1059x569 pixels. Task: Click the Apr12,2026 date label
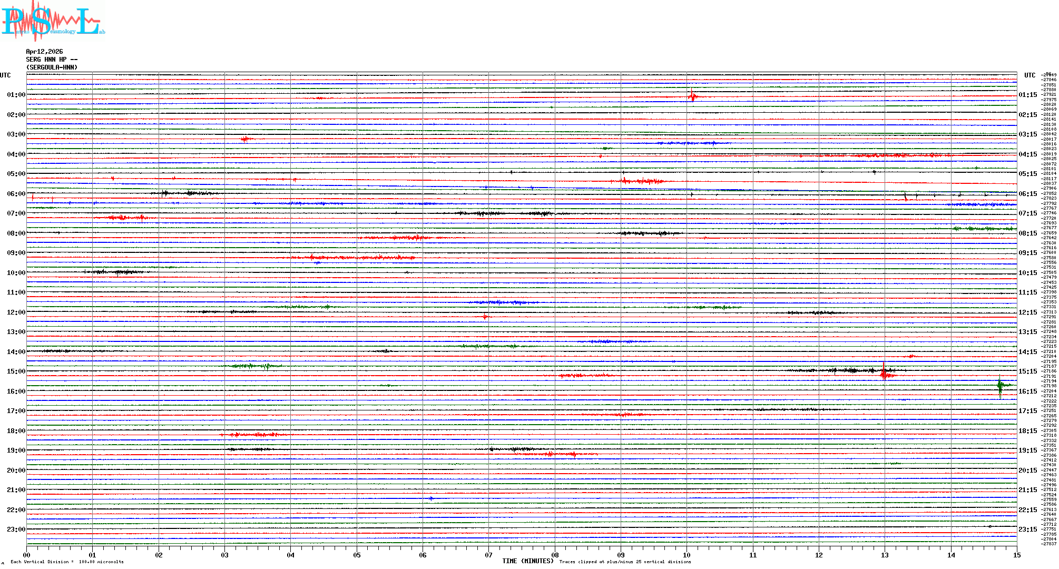pyautogui.click(x=44, y=52)
